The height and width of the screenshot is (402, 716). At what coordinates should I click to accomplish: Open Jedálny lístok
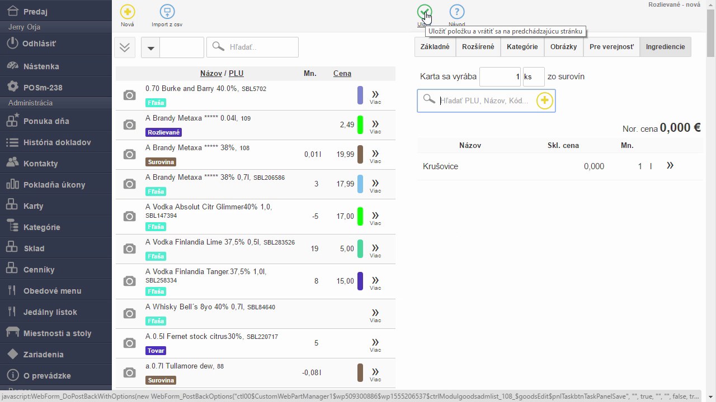pyautogui.click(x=56, y=312)
